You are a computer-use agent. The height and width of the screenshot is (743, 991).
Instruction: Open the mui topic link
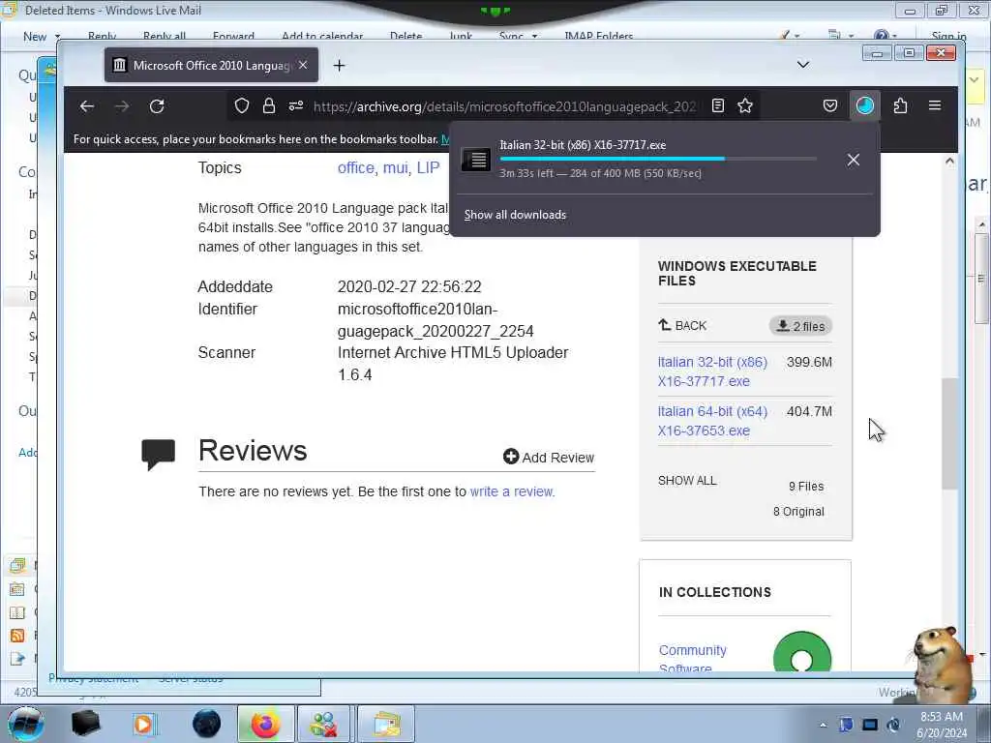396,167
